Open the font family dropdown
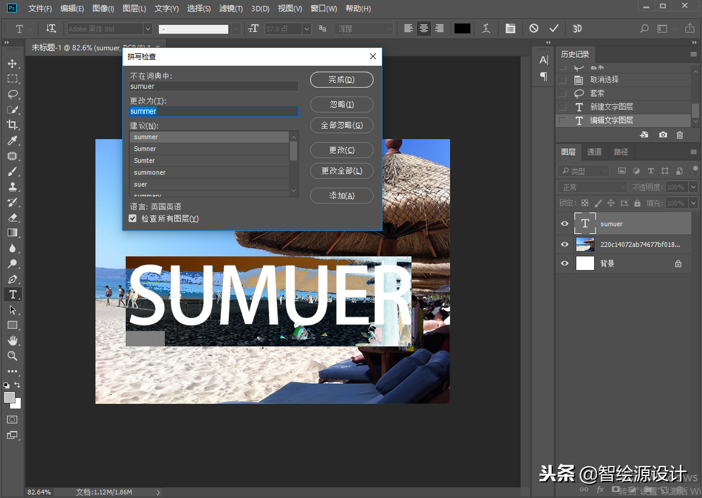The height and width of the screenshot is (498, 702). point(148,29)
